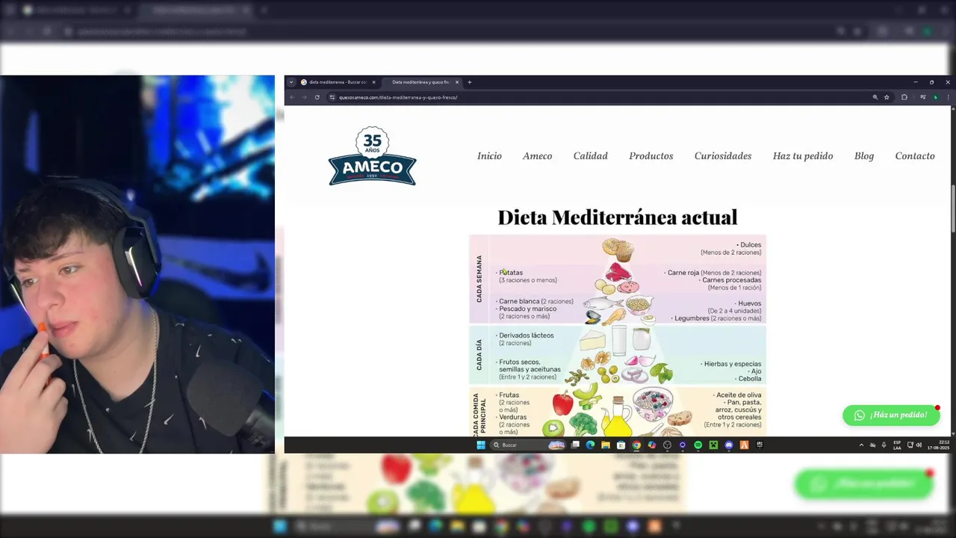Image resolution: width=956 pixels, height=538 pixels.
Task: Click the 'Dieta Mediterránea actual' heading
Action: click(x=618, y=217)
